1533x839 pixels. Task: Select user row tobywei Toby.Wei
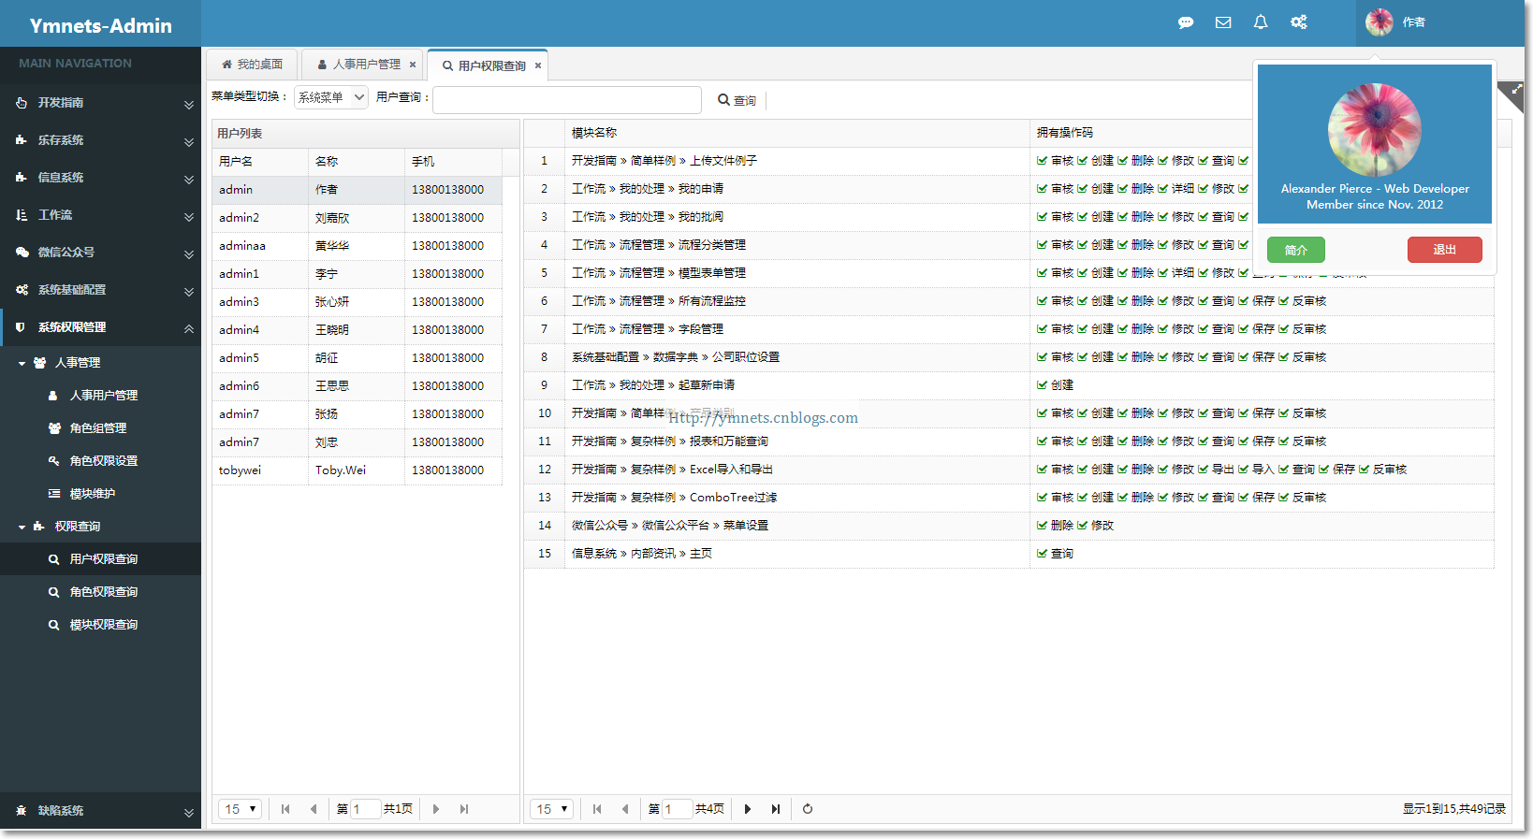[358, 470]
